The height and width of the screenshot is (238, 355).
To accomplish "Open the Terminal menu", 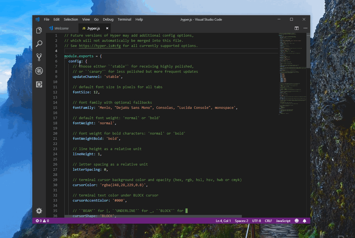I will pyautogui.click(x=124, y=20).
